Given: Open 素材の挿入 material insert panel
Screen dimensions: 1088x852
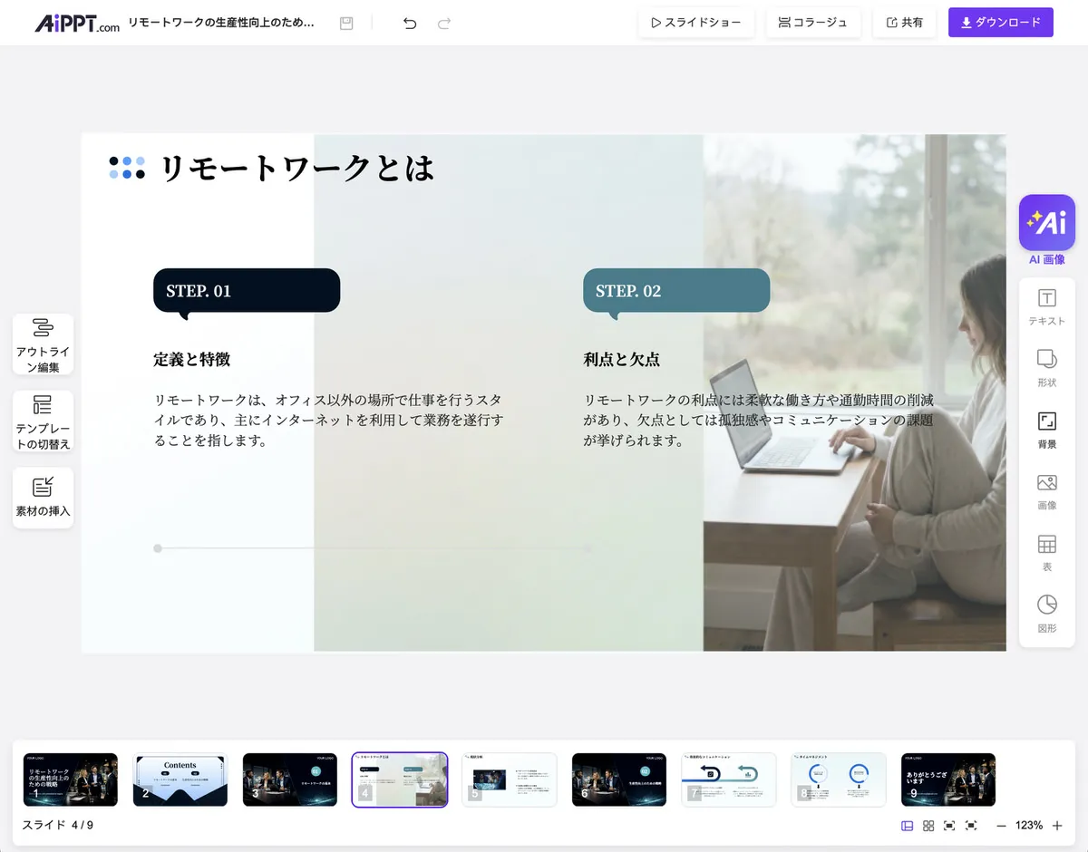Looking at the screenshot, I should click(43, 498).
